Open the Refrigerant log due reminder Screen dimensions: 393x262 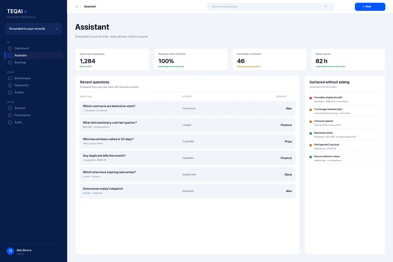click(345, 146)
